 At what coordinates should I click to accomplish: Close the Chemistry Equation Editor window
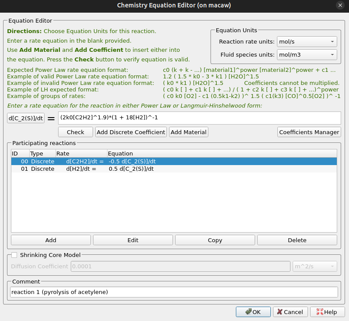pyautogui.click(x=340, y=5)
